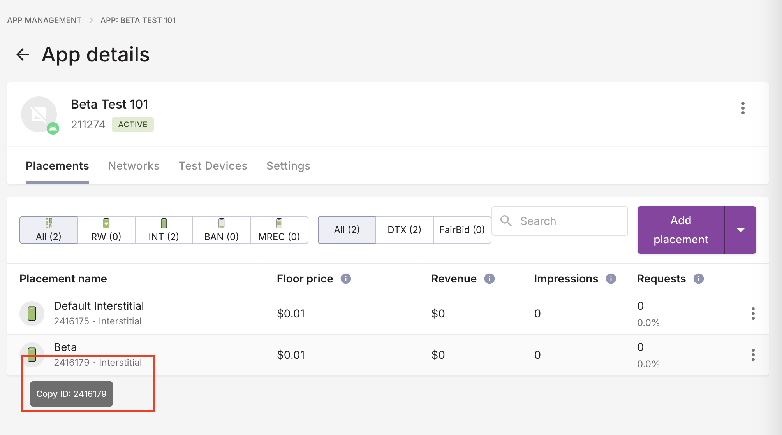Open the Test Devices tab
The height and width of the screenshot is (435, 782).
click(x=213, y=166)
